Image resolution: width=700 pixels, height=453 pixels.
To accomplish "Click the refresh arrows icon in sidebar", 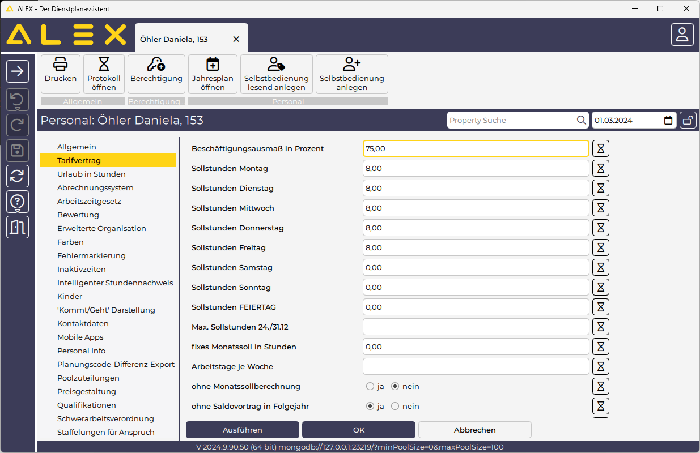I will [18, 176].
